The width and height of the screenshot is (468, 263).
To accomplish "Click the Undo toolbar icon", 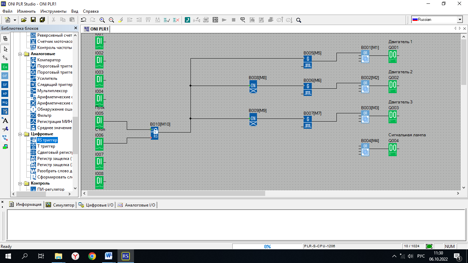I will coord(83,20).
